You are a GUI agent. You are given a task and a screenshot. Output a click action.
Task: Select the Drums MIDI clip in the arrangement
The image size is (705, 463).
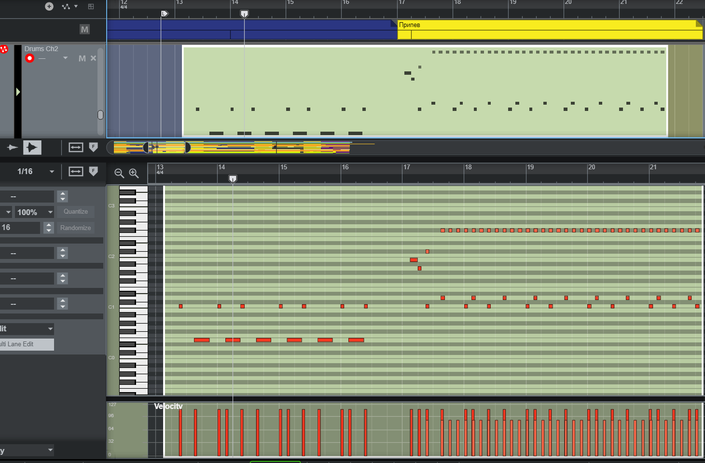[425, 91]
